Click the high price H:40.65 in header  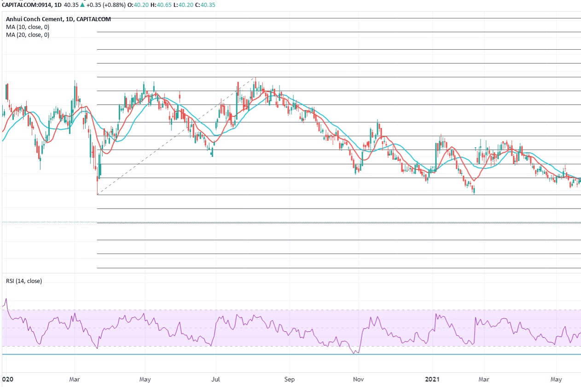163,5
